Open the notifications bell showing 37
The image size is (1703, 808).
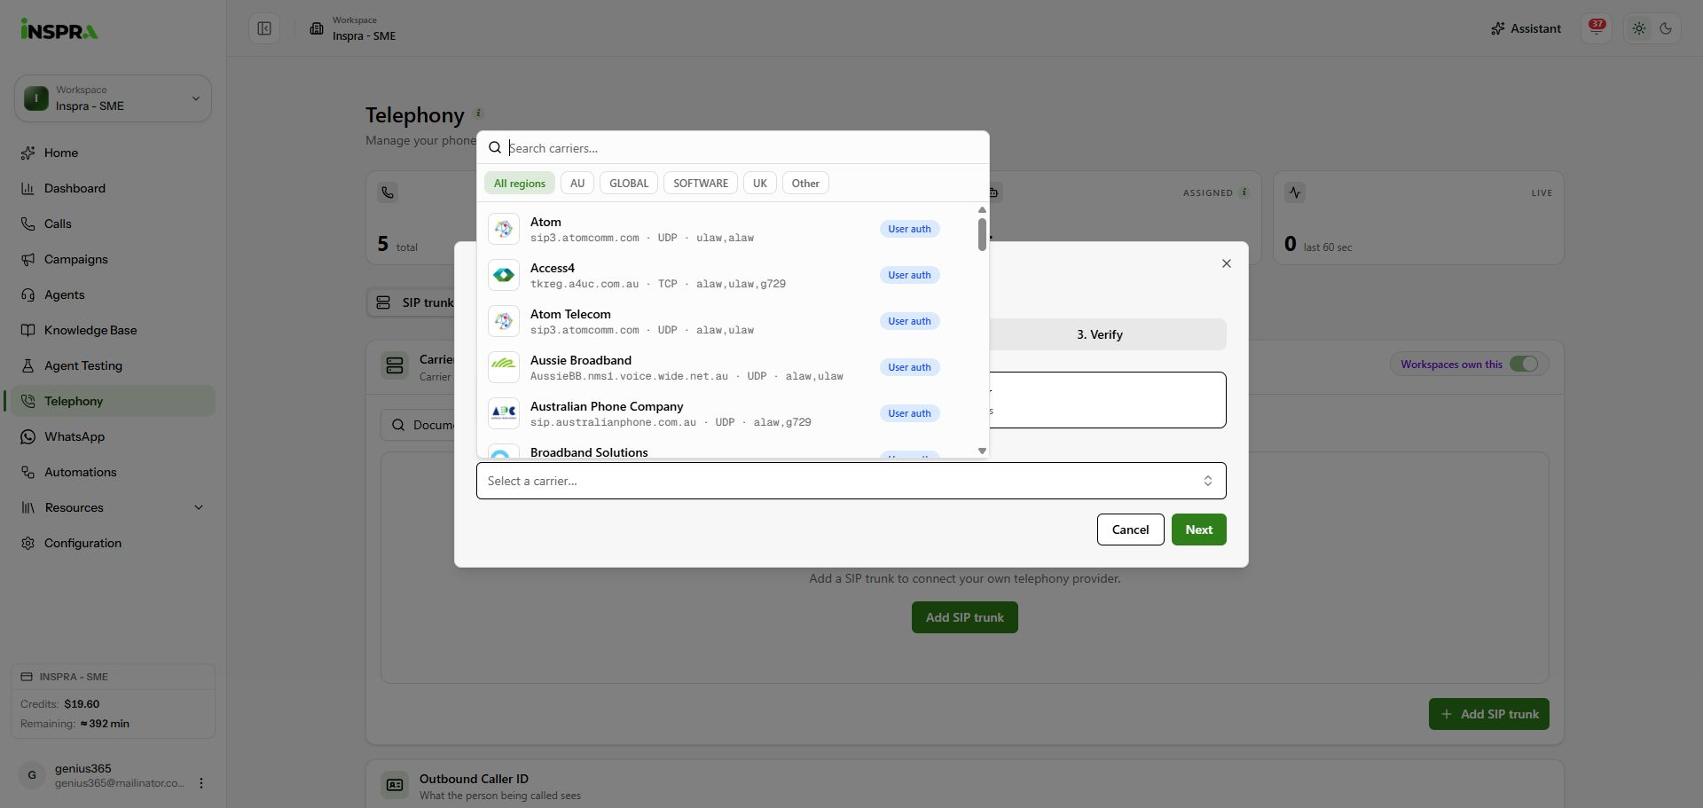coord(1597,28)
